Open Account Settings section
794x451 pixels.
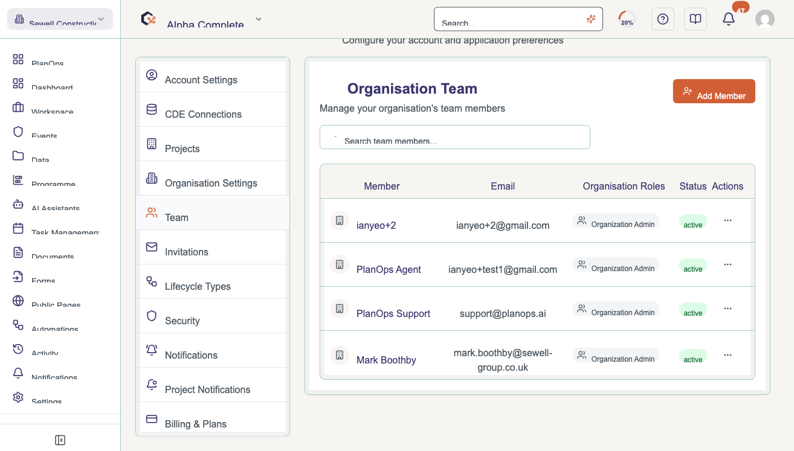(213, 76)
